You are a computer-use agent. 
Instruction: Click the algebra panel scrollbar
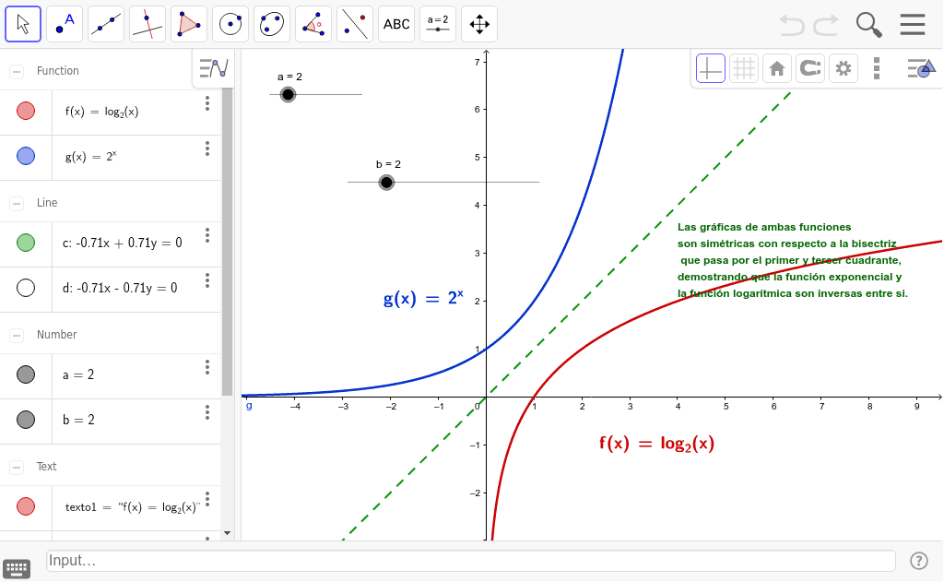pyautogui.click(x=227, y=241)
